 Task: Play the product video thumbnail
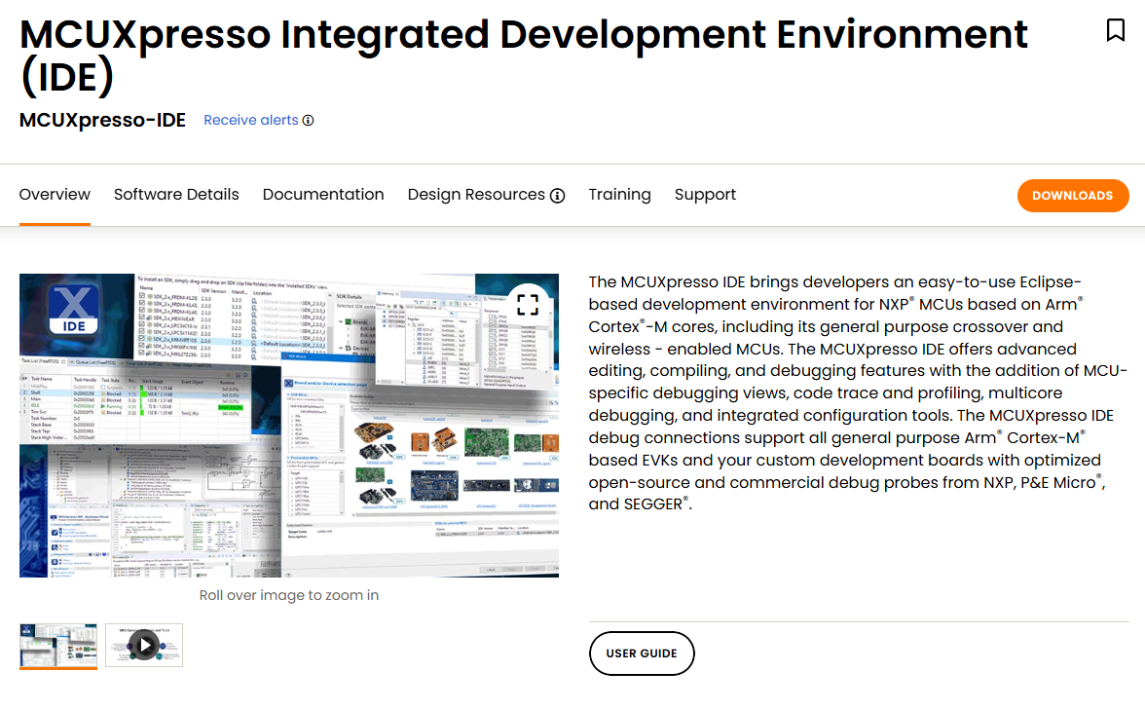point(144,645)
